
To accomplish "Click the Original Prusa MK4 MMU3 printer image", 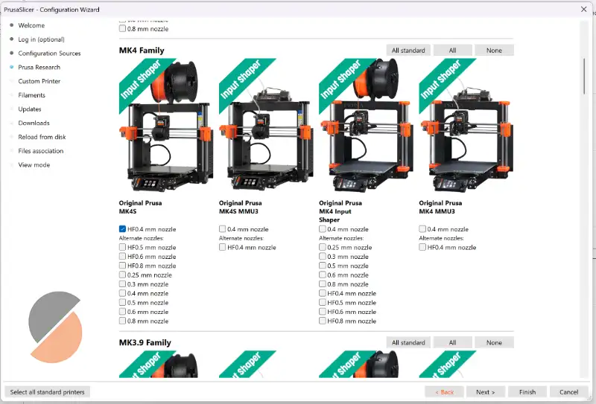I will tap(466, 125).
